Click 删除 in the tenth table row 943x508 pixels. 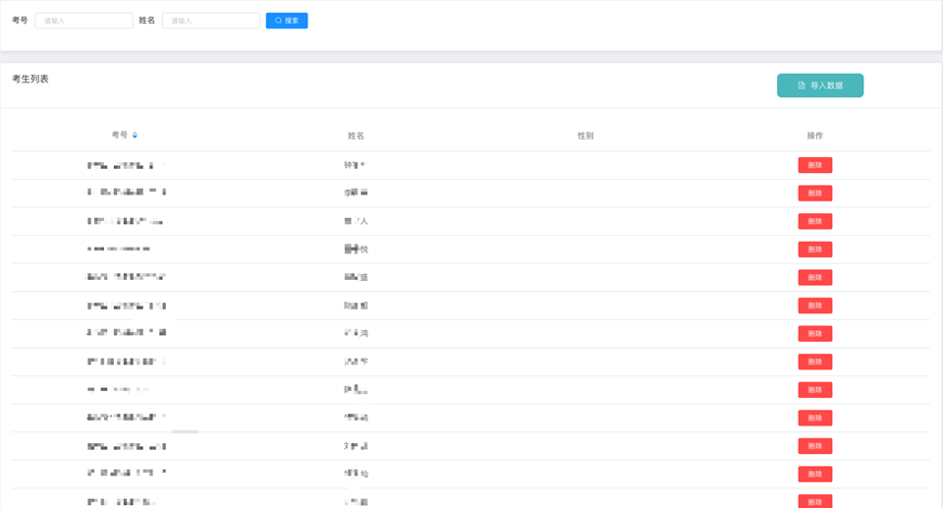[x=814, y=418]
